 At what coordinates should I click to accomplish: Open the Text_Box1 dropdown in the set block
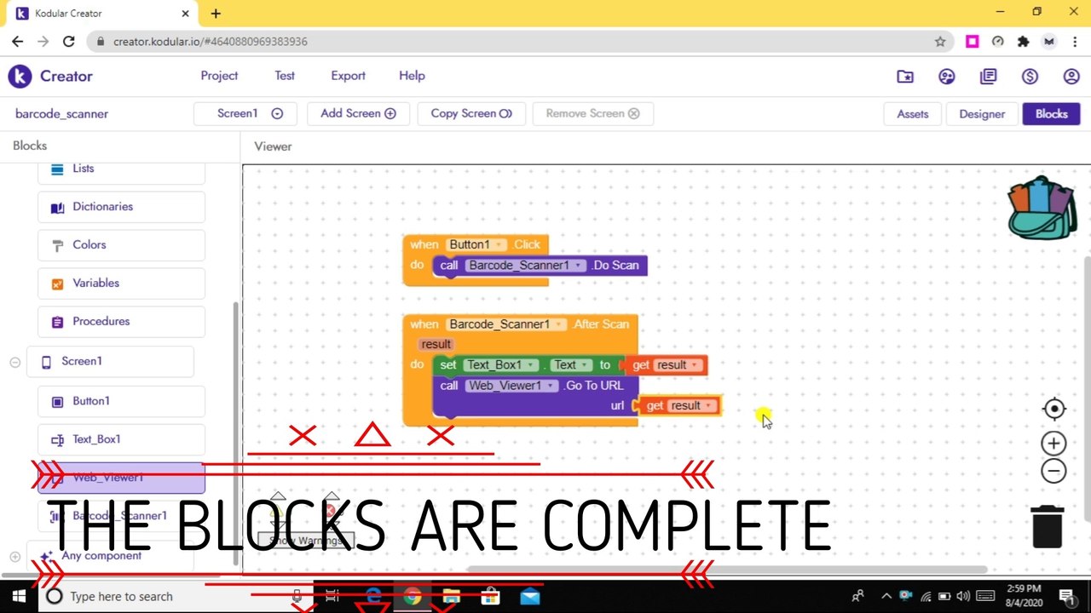[x=500, y=365]
